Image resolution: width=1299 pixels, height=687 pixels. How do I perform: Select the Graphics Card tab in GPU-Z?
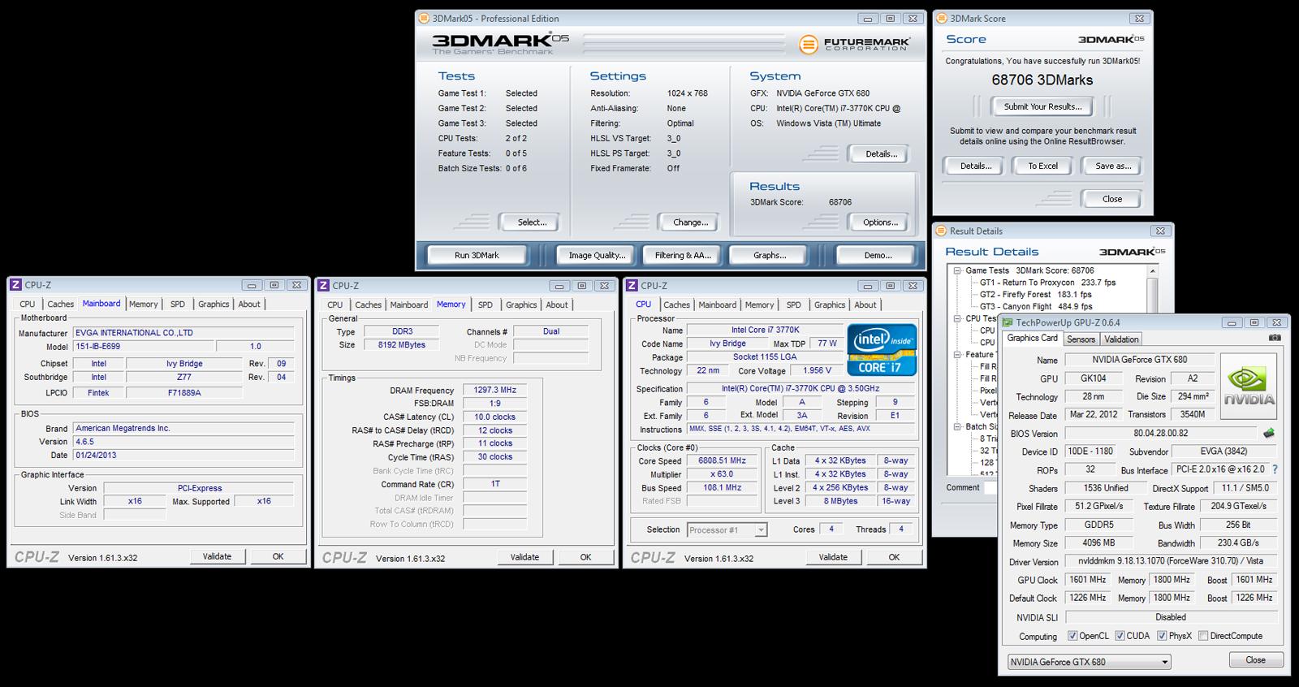click(1033, 338)
